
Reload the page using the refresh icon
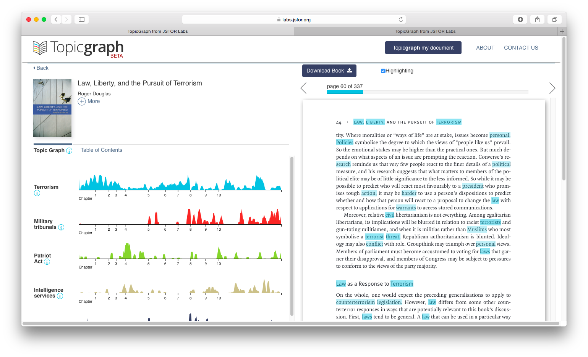point(401,19)
